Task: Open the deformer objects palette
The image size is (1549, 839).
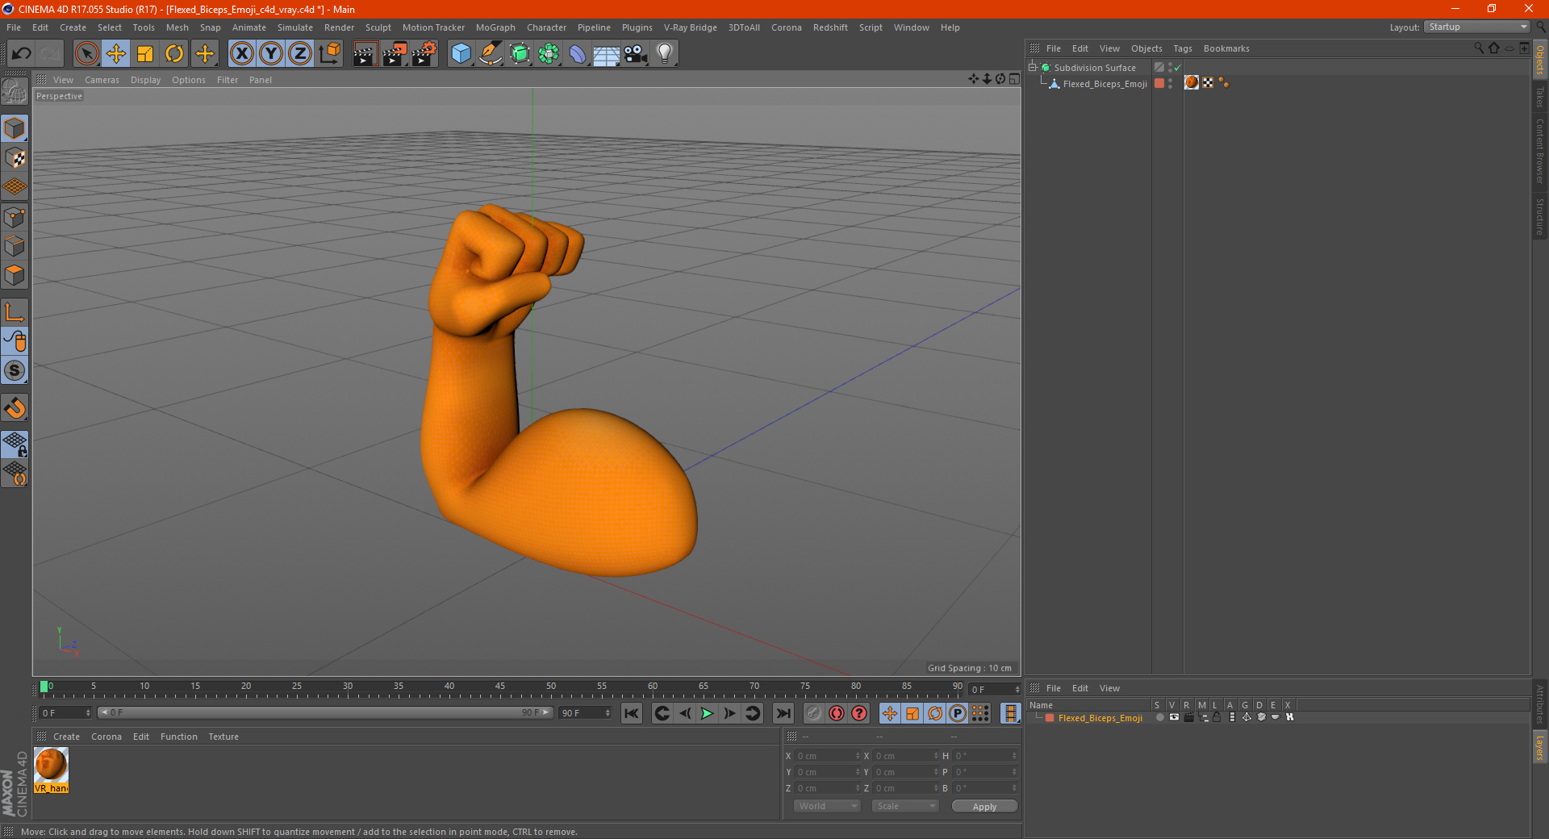Action: point(578,54)
